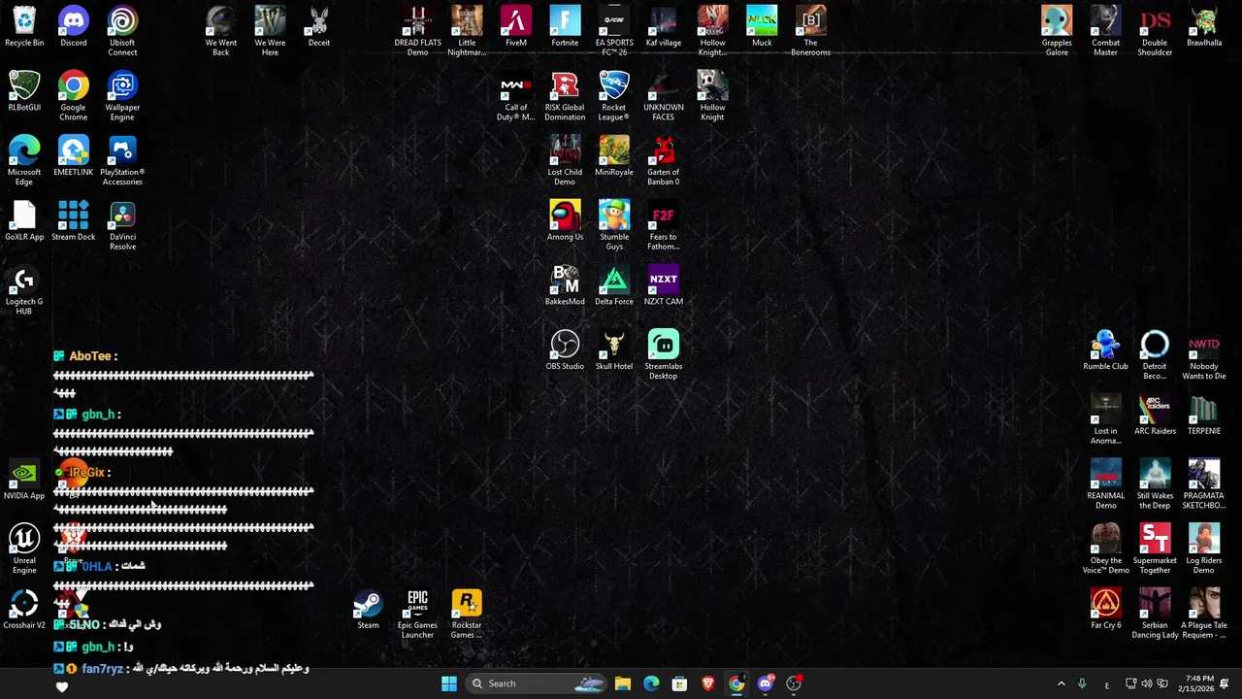Screen dimensions: 1242x699
Task: Open the Recycle Bin desktop icon
Action: 24,26
